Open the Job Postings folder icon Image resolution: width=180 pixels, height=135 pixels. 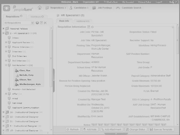(94, 8)
